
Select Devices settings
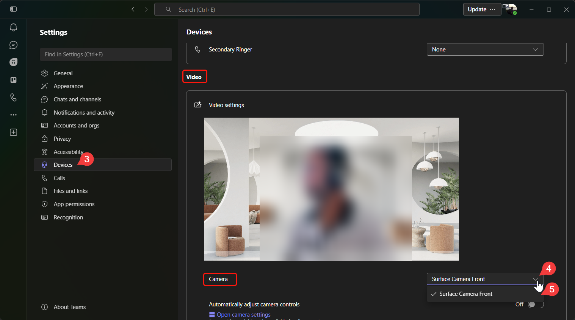click(103, 165)
